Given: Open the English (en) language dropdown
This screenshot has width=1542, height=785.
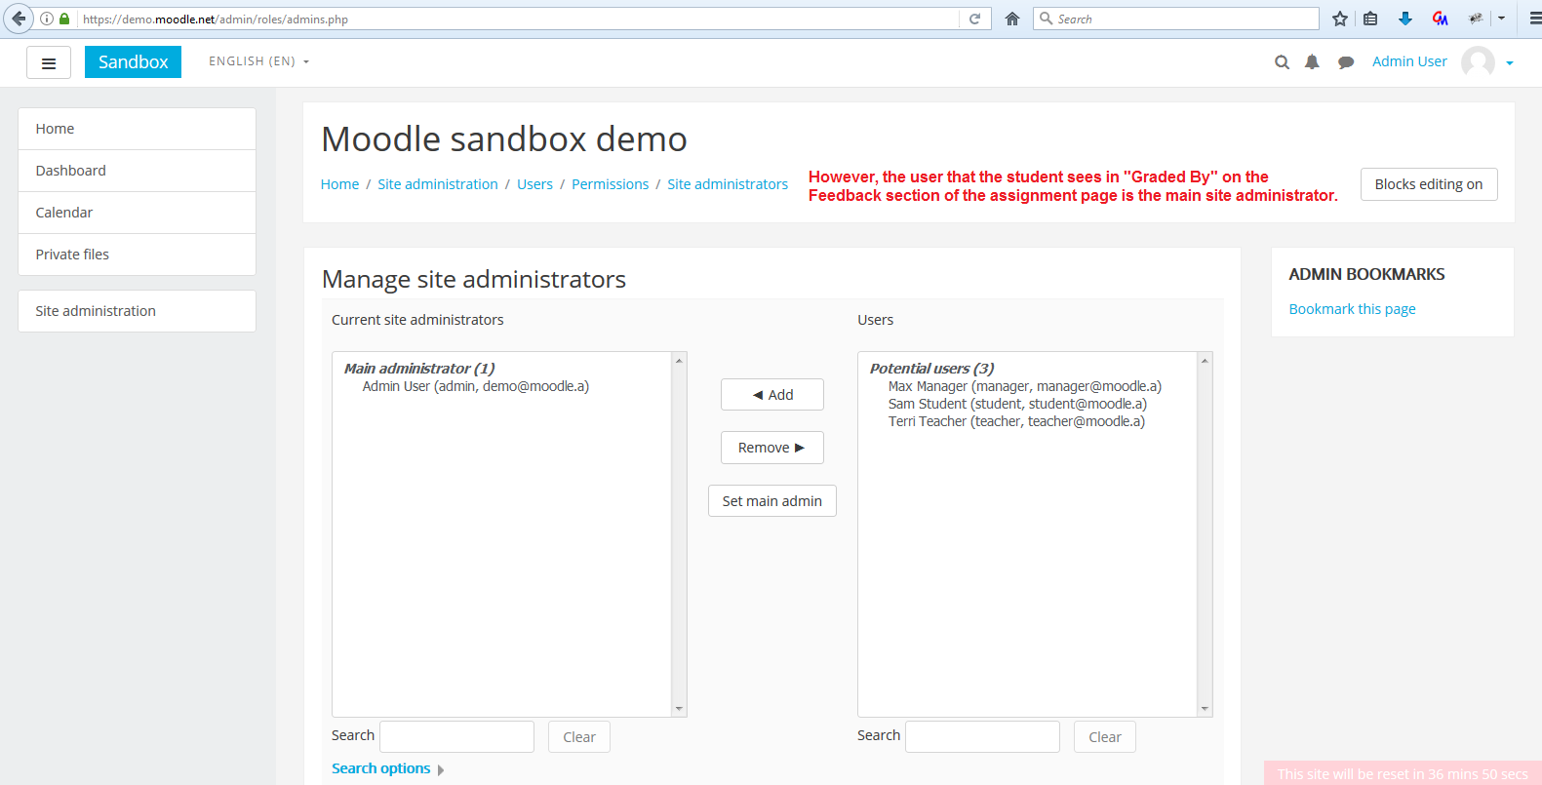Looking at the screenshot, I should click(x=258, y=61).
